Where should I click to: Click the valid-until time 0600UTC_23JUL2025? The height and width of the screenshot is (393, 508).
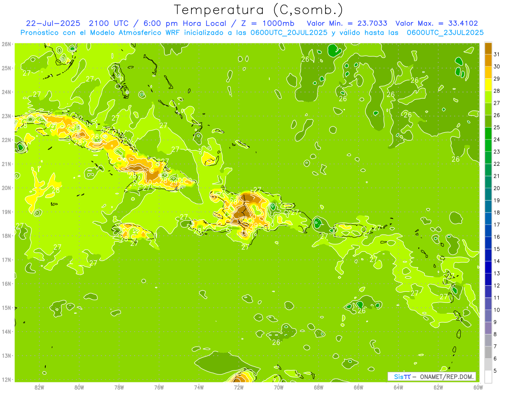coord(445,32)
